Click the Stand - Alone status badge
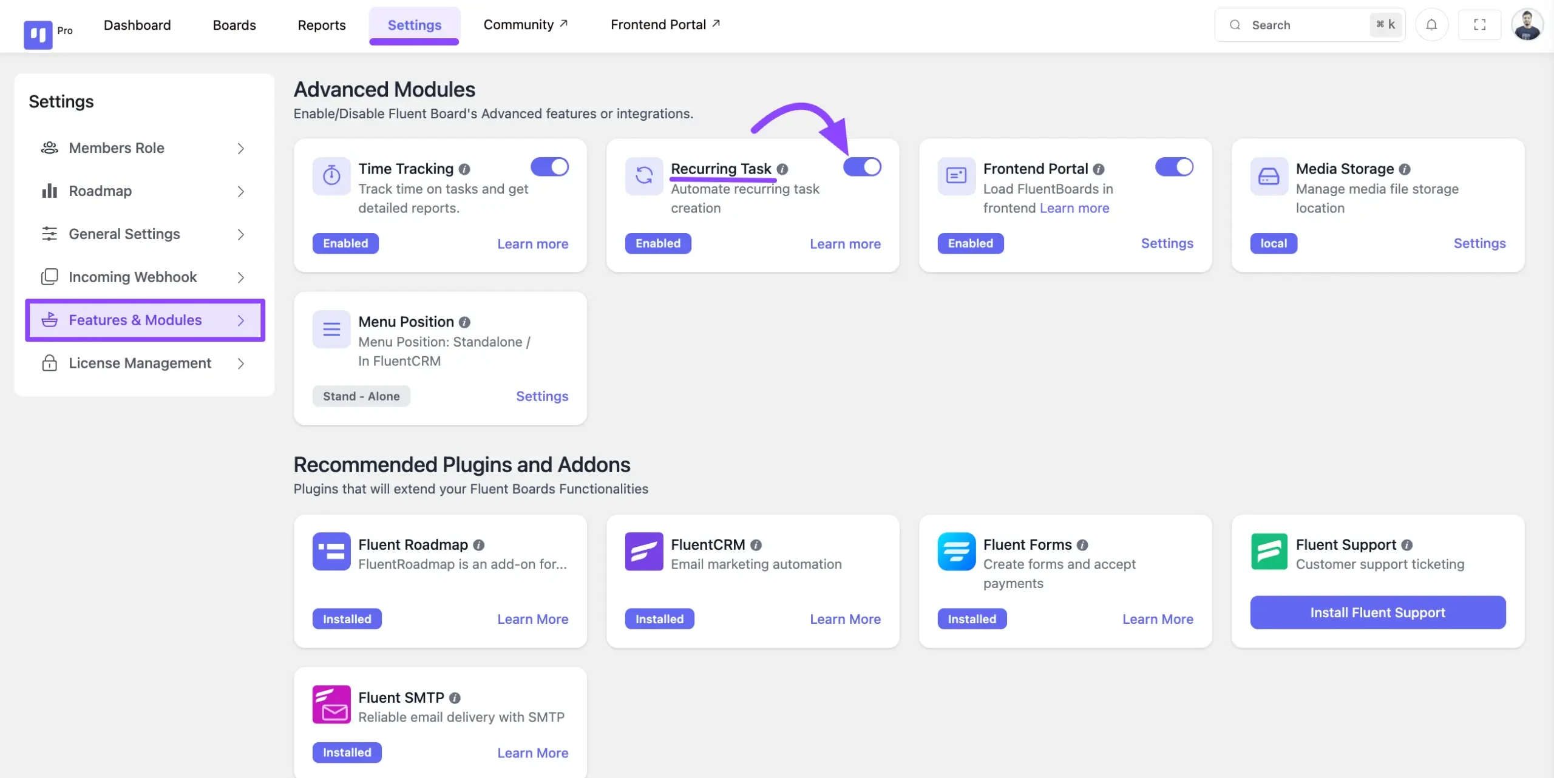Viewport: 1554px width, 778px height. [361, 396]
